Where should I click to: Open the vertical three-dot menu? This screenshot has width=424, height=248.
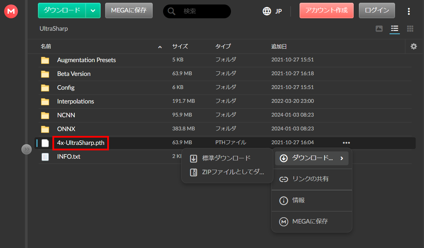[408, 11]
